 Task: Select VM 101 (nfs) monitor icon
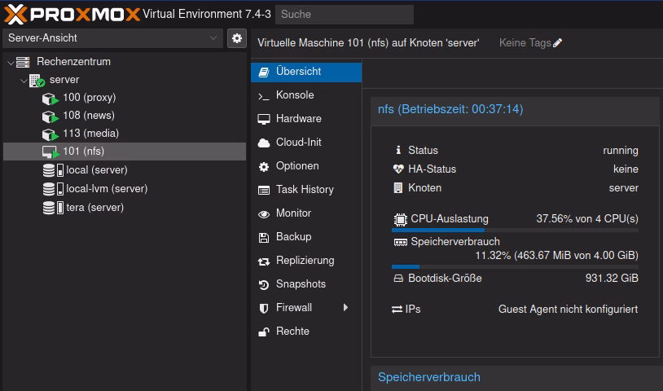(50, 152)
